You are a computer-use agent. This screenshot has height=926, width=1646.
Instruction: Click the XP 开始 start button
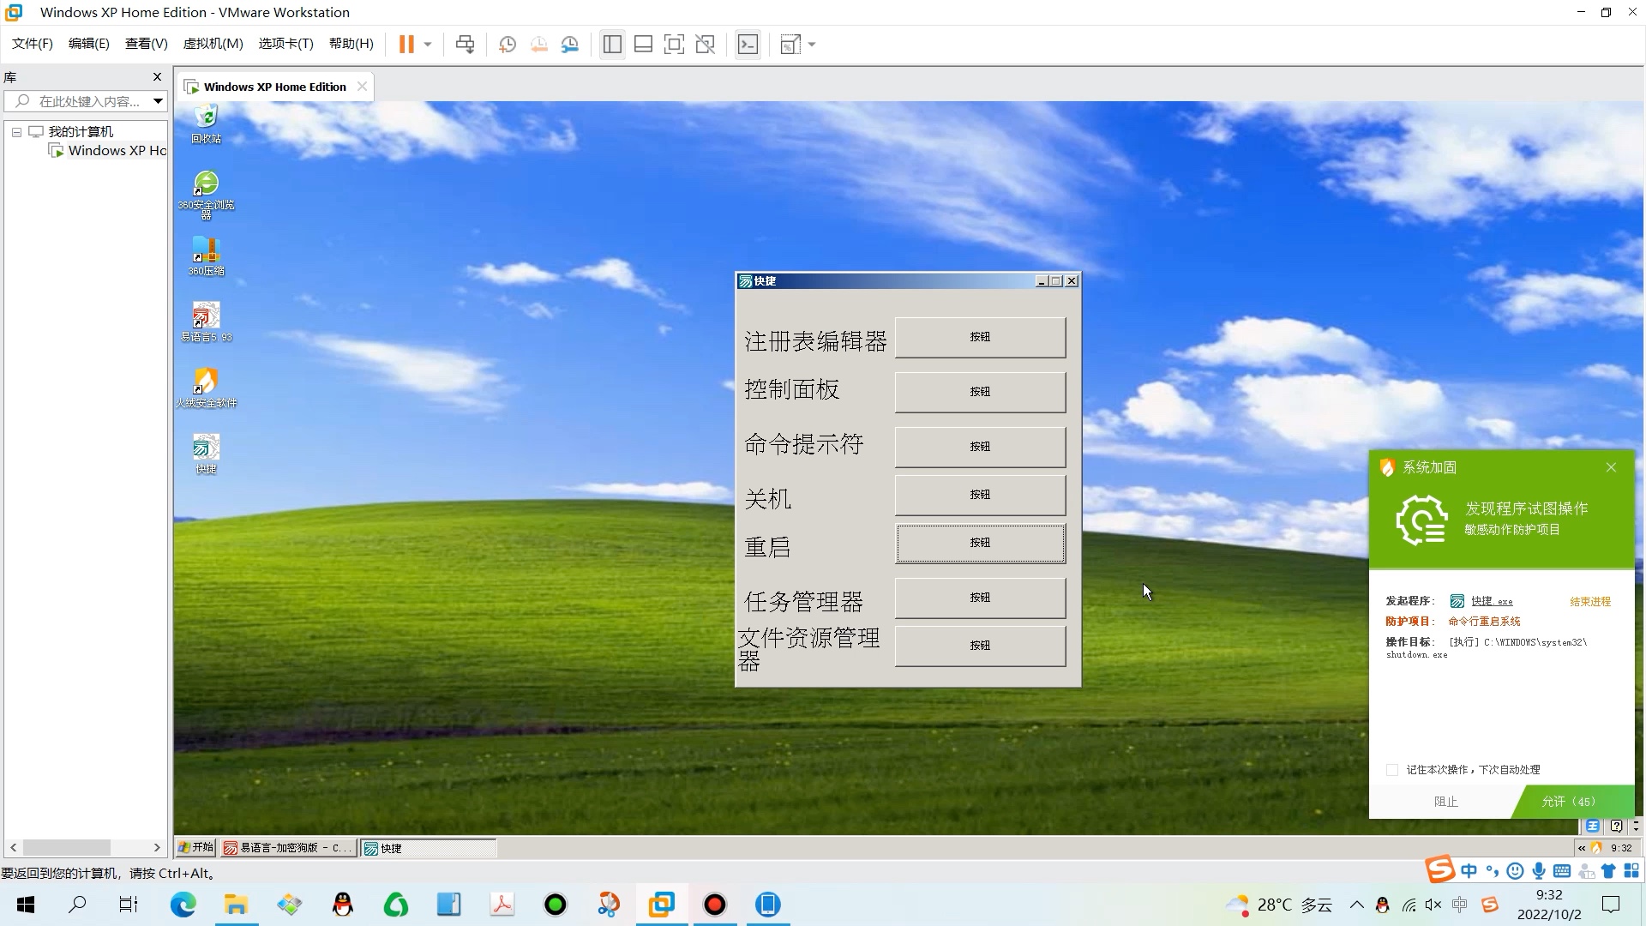[196, 848]
